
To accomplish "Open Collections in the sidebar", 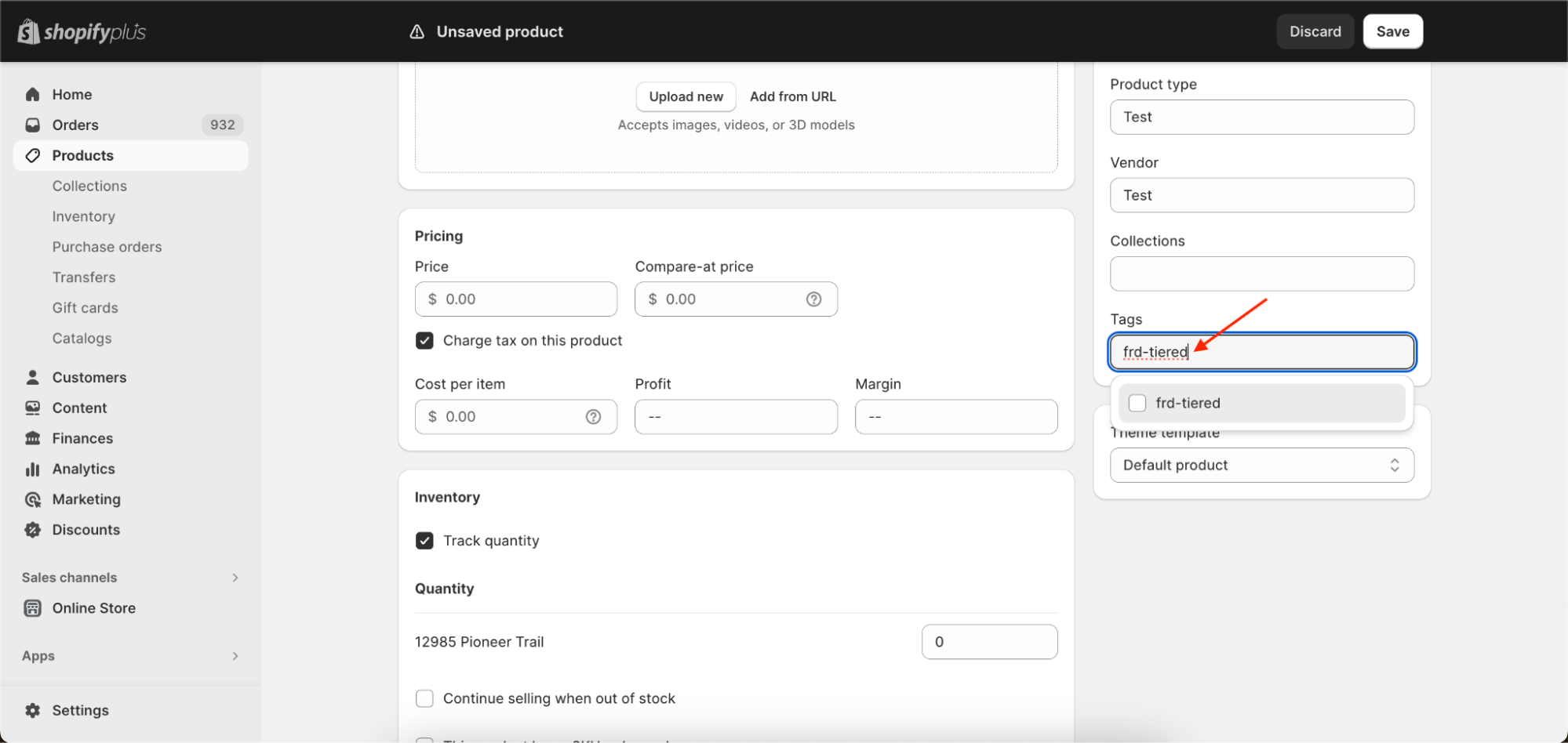I will pos(89,187).
